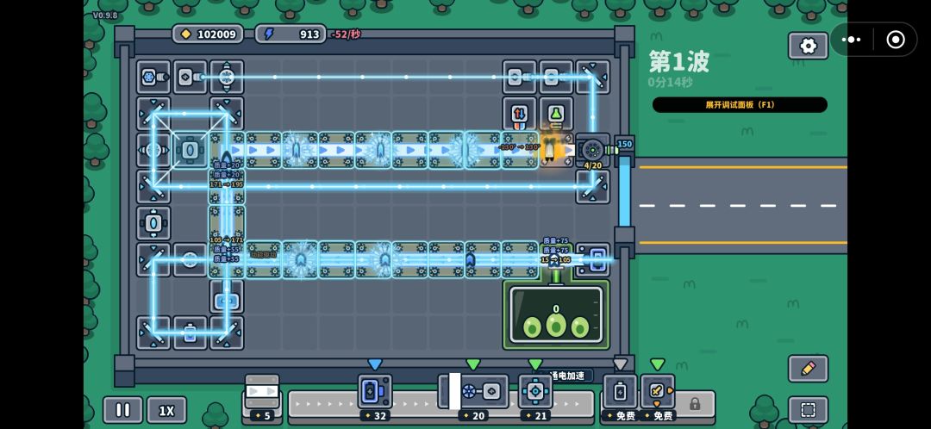Image resolution: width=931 pixels, height=429 pixels.
Task: Close the mini program with the circle button
Action: (x=896, y=40)
